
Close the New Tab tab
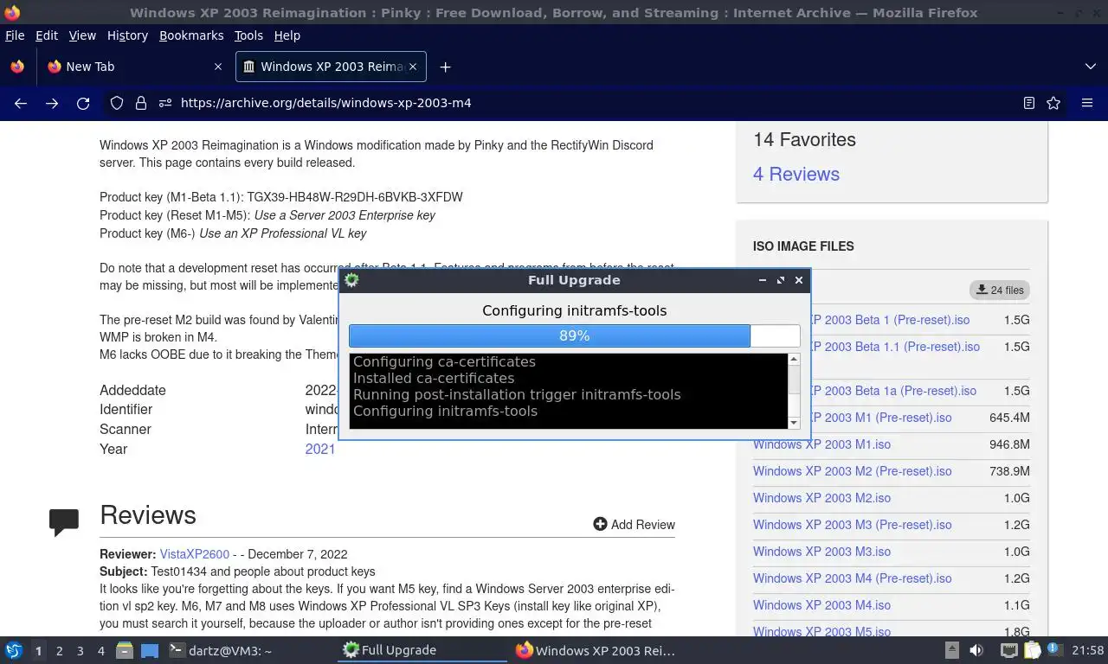point(218,67)
